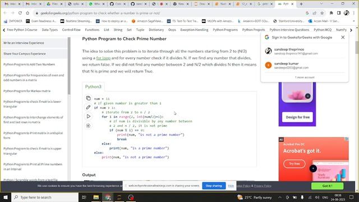The height and width of the screenshot is (202, 359).
Task: Click the pencil edit-code icon
Action: pos(88,107)
